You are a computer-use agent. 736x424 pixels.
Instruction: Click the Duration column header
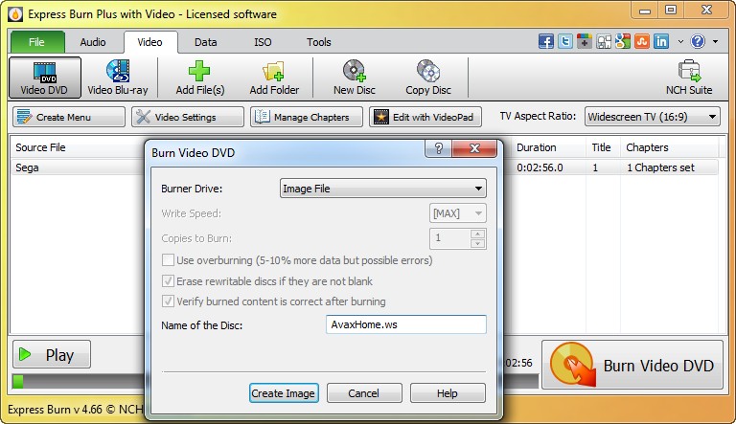point(549,147)
